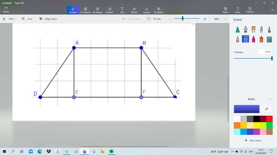Zoom out with the minus button
This screenshot has width=277, height=155.
[169, 19]
